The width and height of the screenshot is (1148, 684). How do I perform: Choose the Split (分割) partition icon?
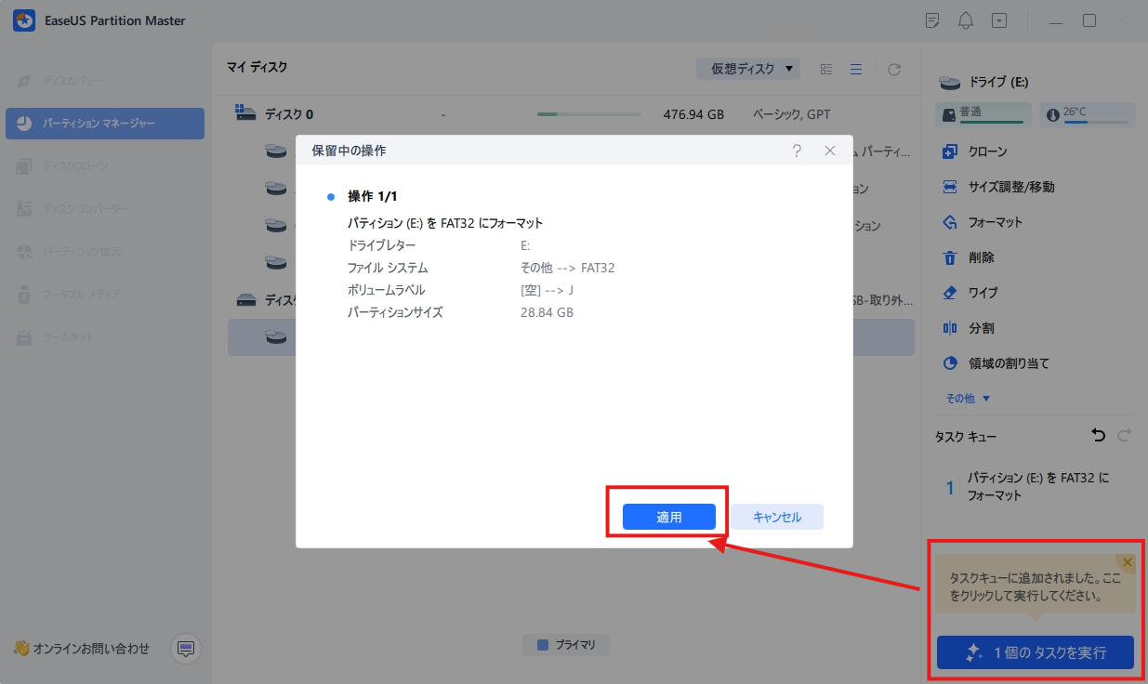(949, 328)
